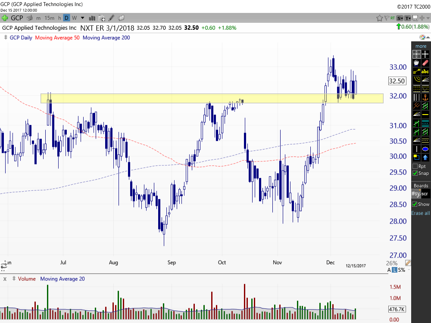The image size is (431, 323).
Task: Open the S dropdown in top toolbar
Action: (x=400, y=18)
